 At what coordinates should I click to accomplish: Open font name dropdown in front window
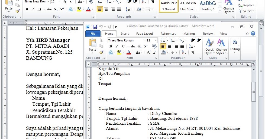(x=144, y=40)
